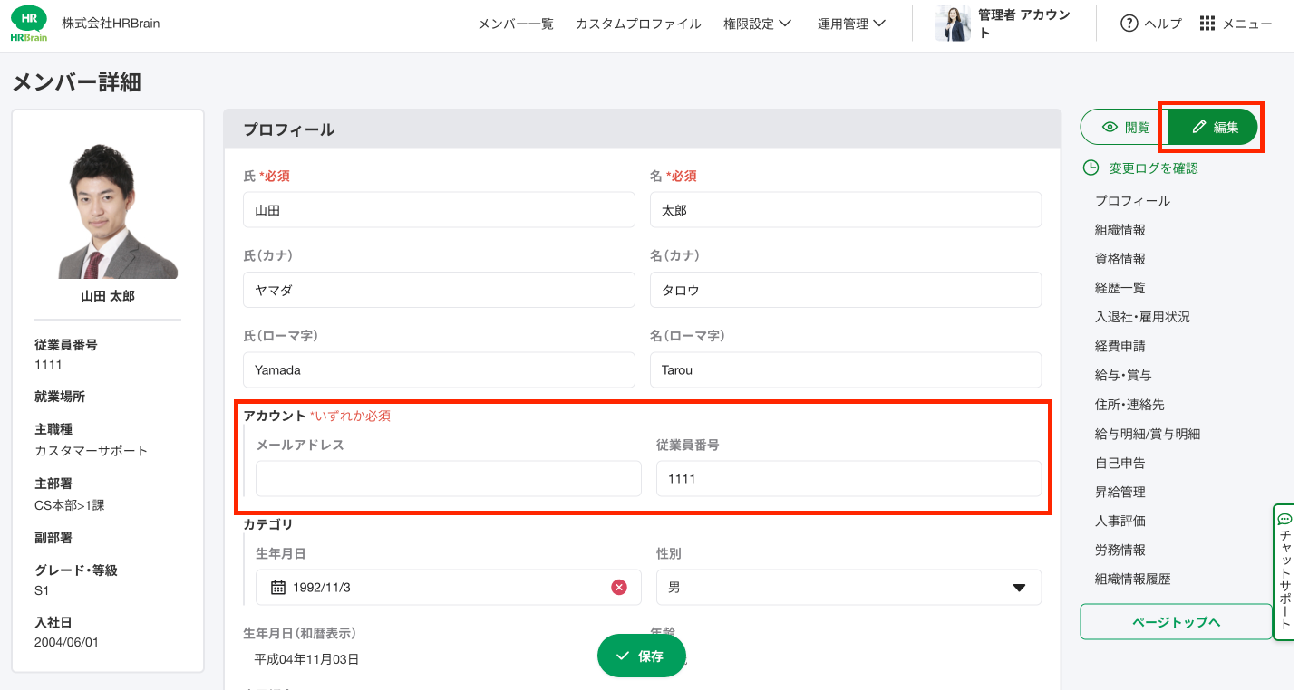Switch to 閲覧 view mode
1299x690 pixels.
click(1124, 128)
